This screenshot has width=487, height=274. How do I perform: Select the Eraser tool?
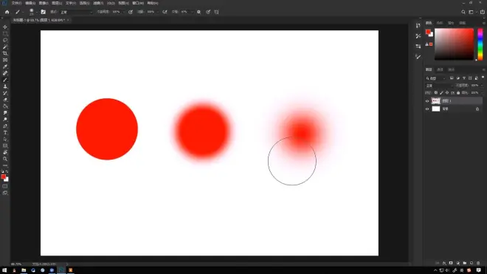pos(5,100)
